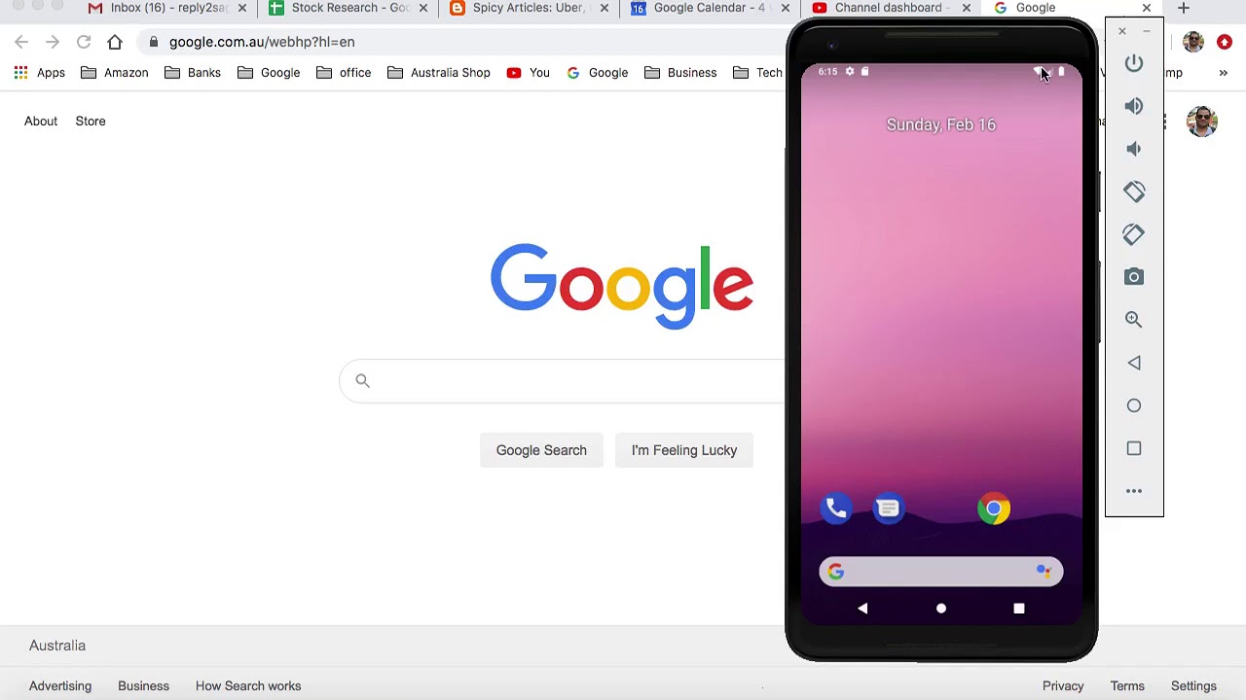Switch to the Stock Research tab

point(348,8)
